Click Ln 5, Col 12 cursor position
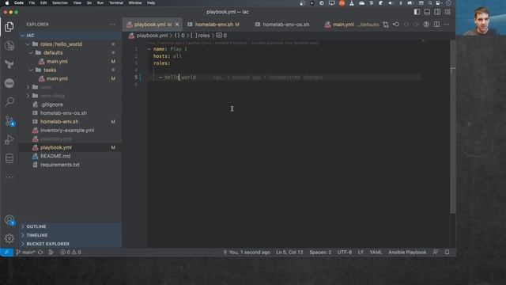 (289, 253)
